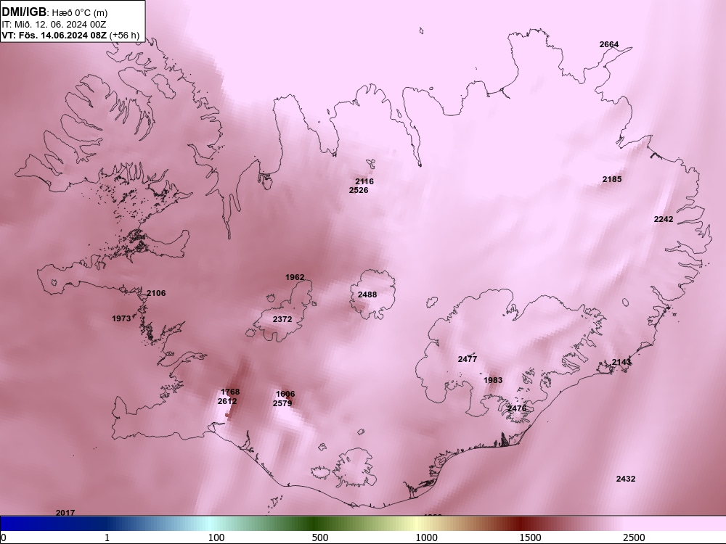Screen dimensions: 726x544
Task: Click the 1962 value on the map
Action: tap(295, 277)
